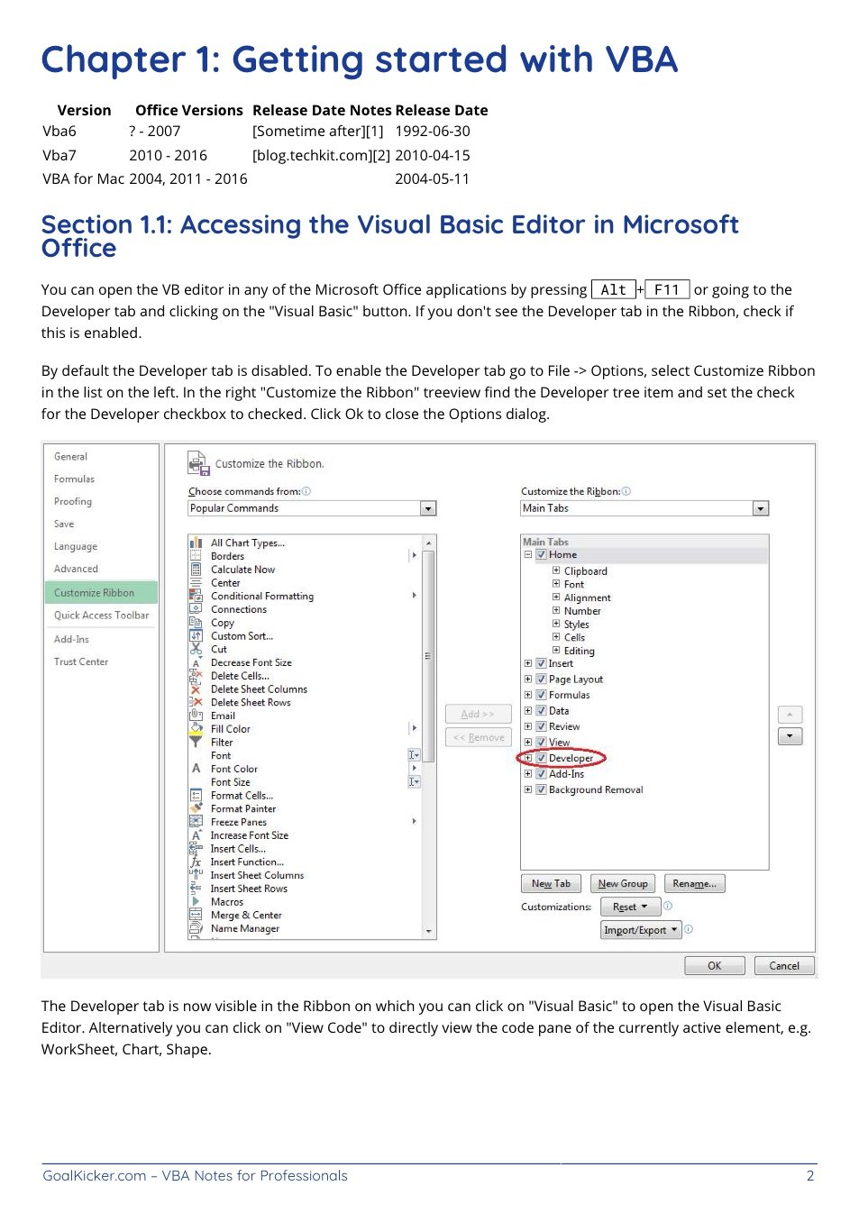Click the Macros play icon
859x1213 pixels.
point(196,901)
